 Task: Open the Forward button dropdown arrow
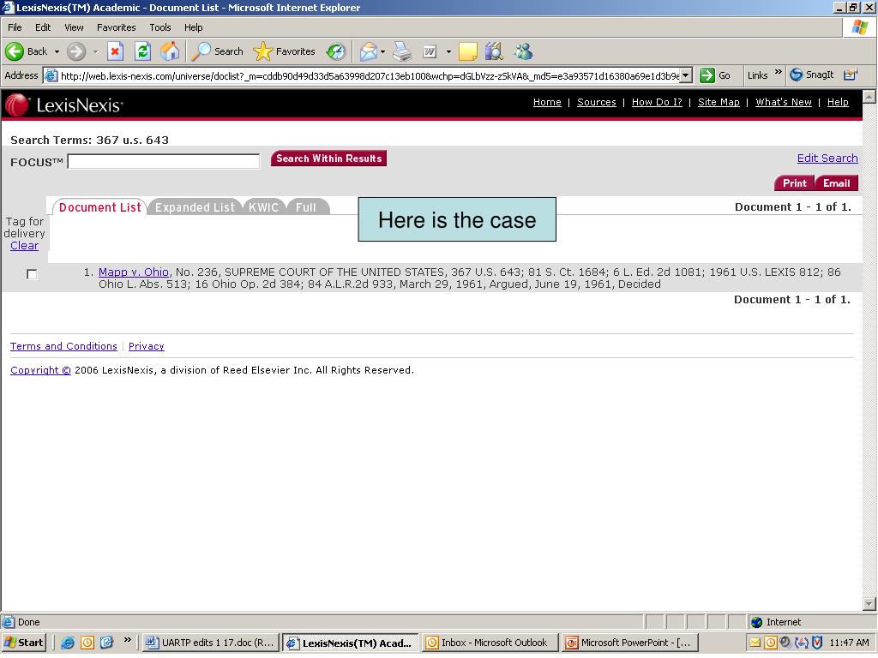click(96, 51)
